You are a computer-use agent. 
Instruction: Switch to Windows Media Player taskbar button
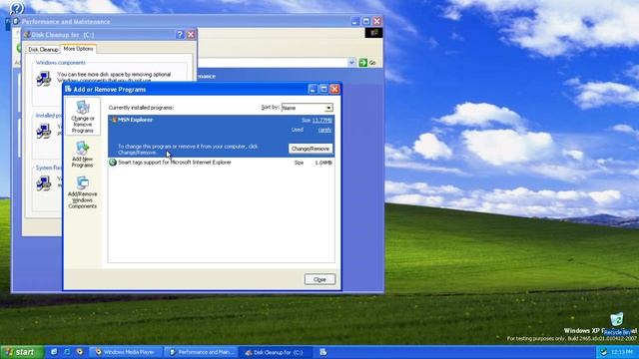coord(126,352)
